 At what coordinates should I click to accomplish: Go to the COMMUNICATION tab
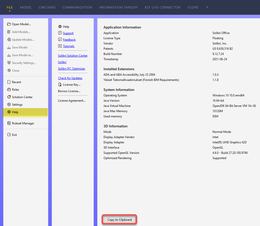coord(77,7)
